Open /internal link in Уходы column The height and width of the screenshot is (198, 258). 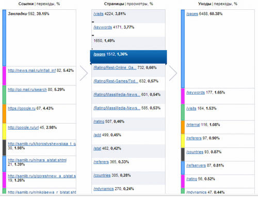click(x=193, y=125)
